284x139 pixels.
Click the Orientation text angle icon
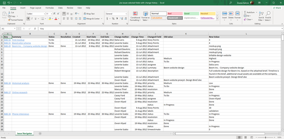click(x=76, y=14)
